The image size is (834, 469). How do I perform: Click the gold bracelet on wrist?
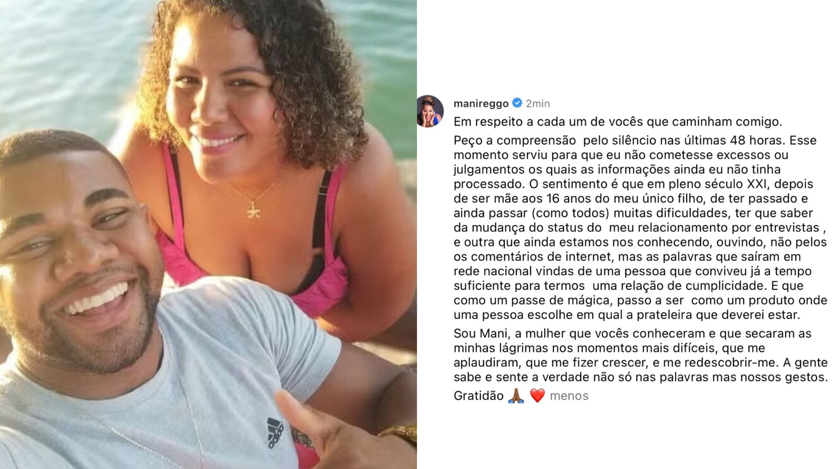(400, 434)
